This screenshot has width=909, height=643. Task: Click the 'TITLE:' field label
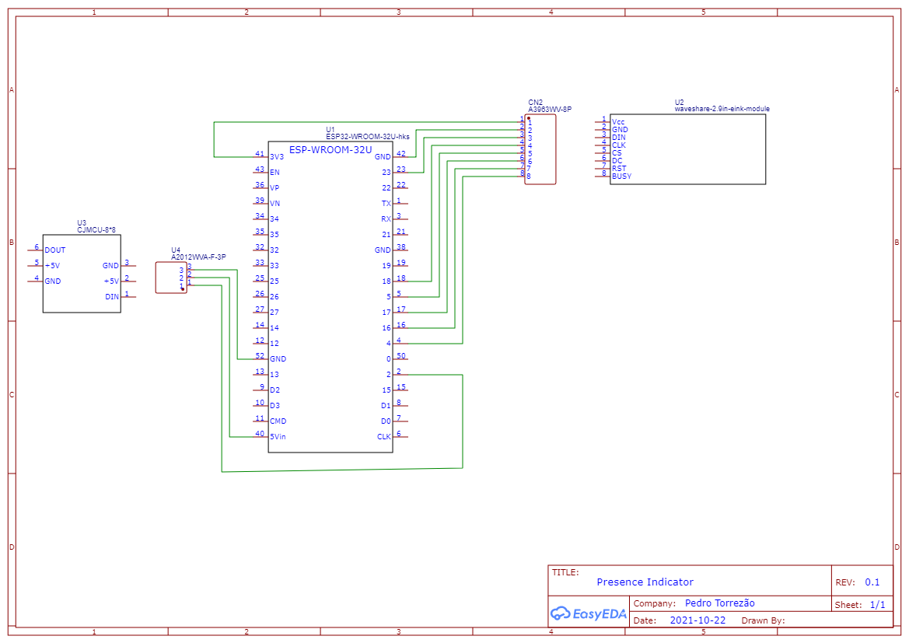point(565,572)
